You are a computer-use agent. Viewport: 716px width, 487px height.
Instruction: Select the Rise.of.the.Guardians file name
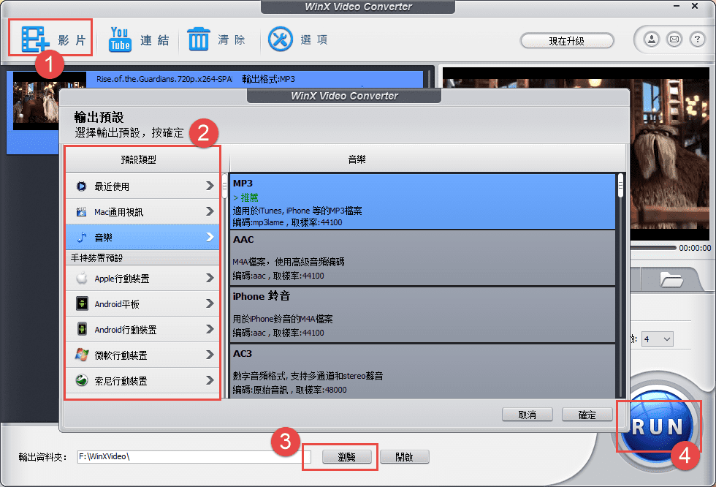(164, 79)
